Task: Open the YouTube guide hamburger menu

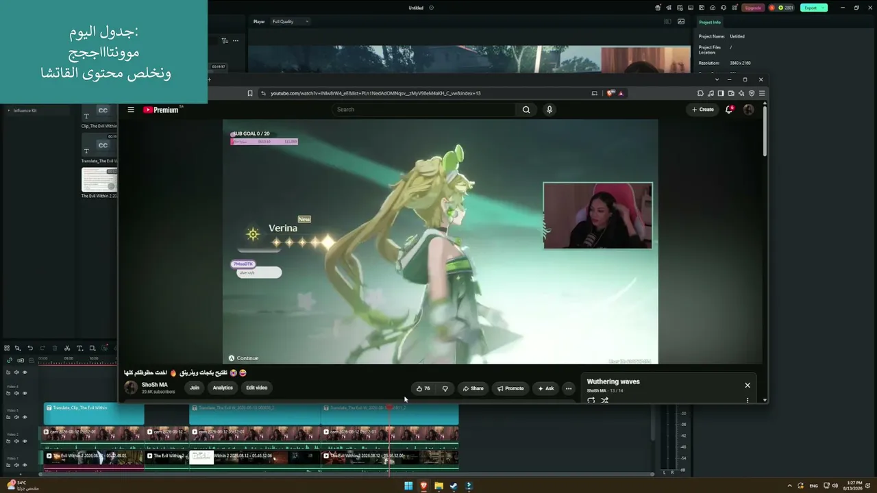Action: coord(131,110)
